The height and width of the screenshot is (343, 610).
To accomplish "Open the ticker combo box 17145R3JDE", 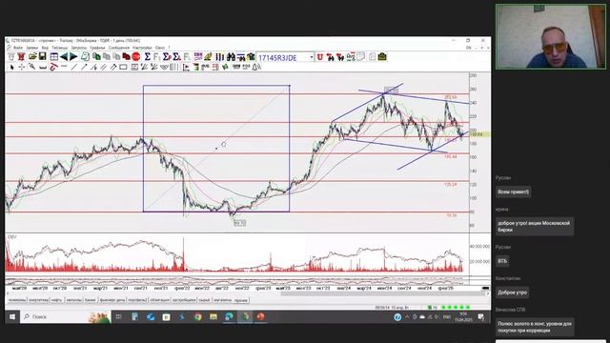I will pyautogui.click(x=285, y=57).
